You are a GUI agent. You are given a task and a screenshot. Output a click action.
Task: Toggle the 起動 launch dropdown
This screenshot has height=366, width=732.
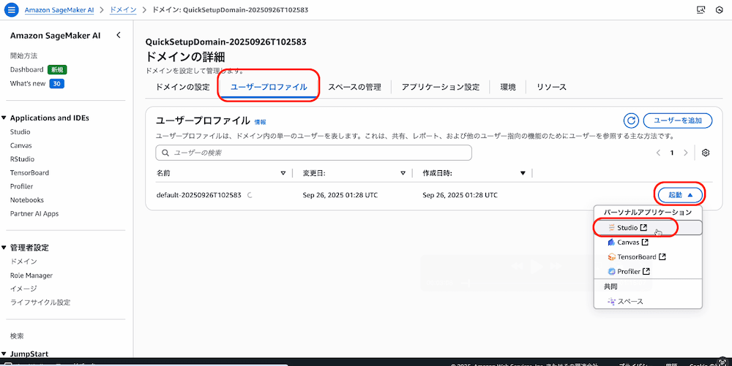pos(680,195)
